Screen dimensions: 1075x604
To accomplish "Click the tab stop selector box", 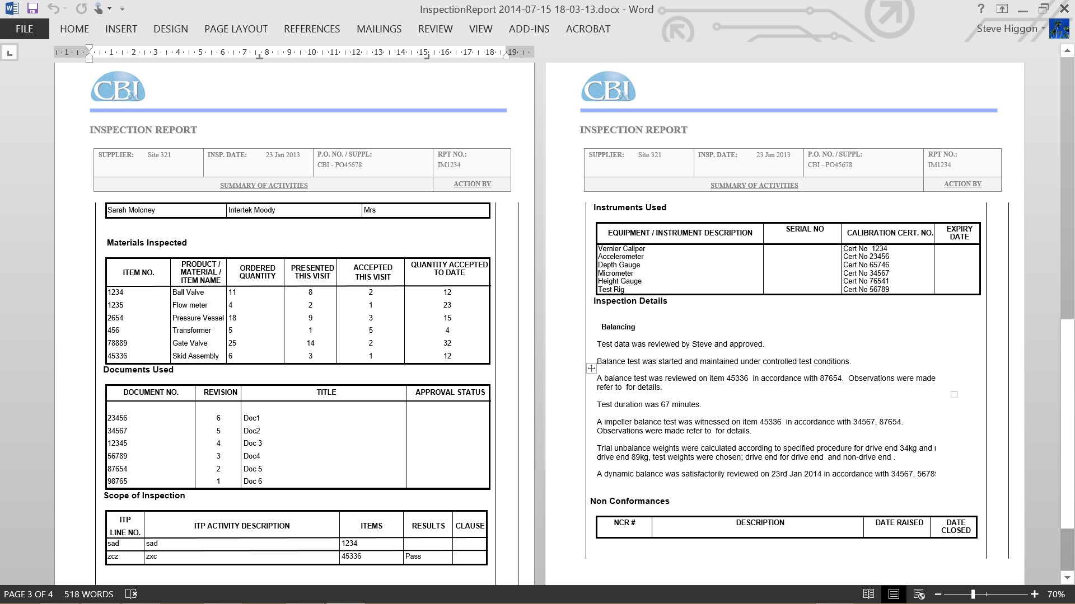I will click(x=10, y=53).
